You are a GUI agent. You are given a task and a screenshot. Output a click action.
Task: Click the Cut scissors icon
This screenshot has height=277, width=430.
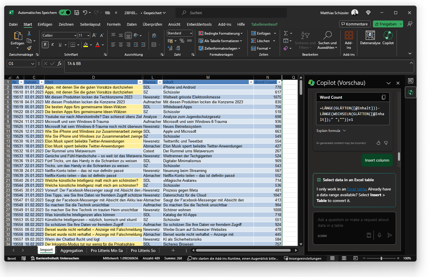29,33
